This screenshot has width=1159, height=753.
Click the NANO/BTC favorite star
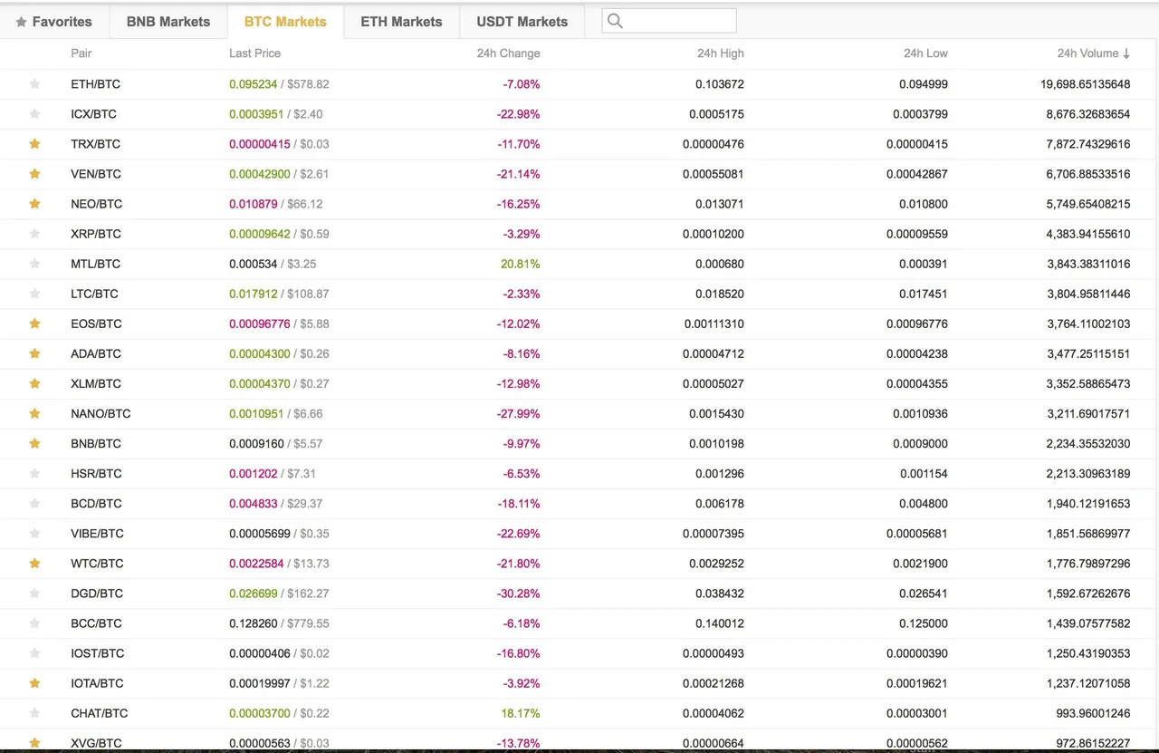click(x=34, y=413)
